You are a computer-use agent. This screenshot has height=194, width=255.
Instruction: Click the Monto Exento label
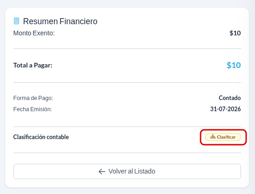pos(34,33)
